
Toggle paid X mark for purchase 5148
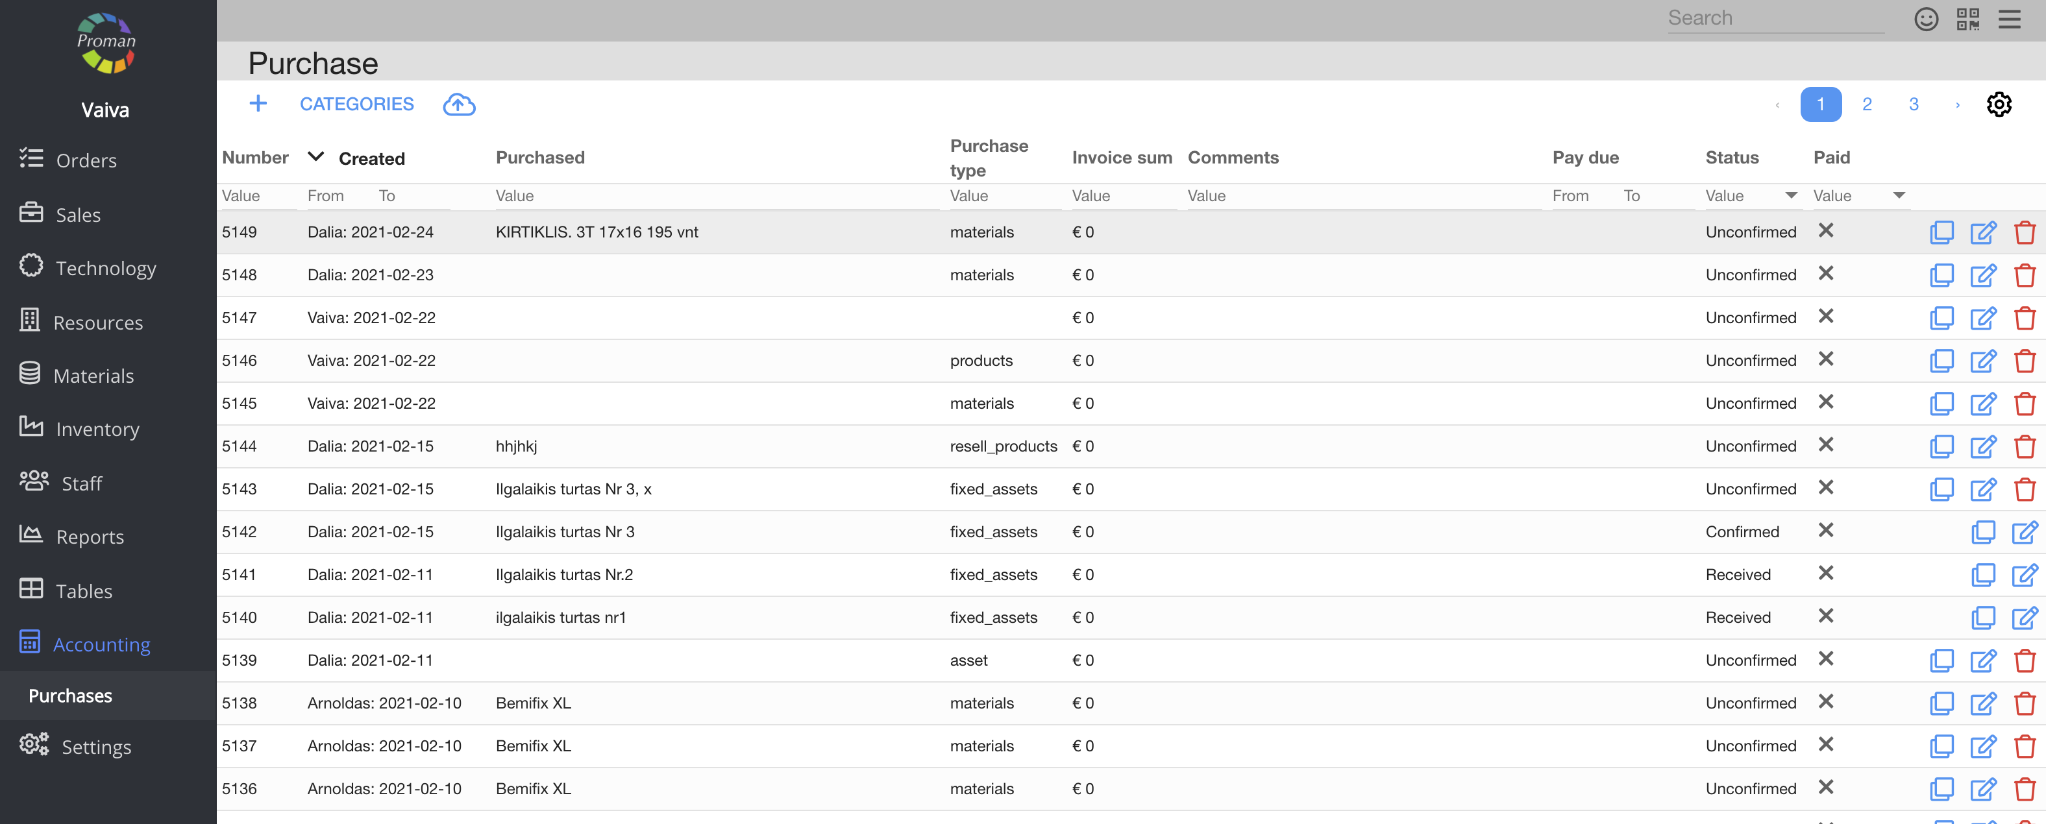coord(1825,274)
